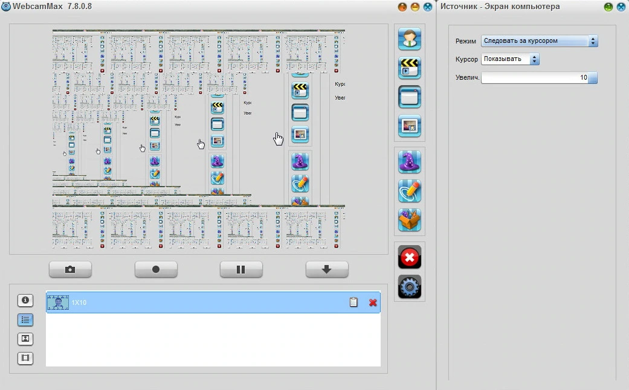629x390 pixels.
Task: Expand the Курсор dropdown showing Показывать
Action: pyautogui.click(x=510, y=59)
